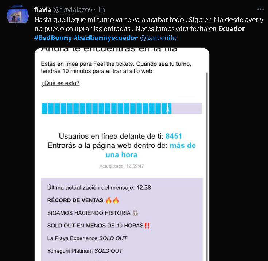268x261 pixels.
Task: Click the fire emojis after RÉCORD DE VENTAS
Action: point(112,200)
